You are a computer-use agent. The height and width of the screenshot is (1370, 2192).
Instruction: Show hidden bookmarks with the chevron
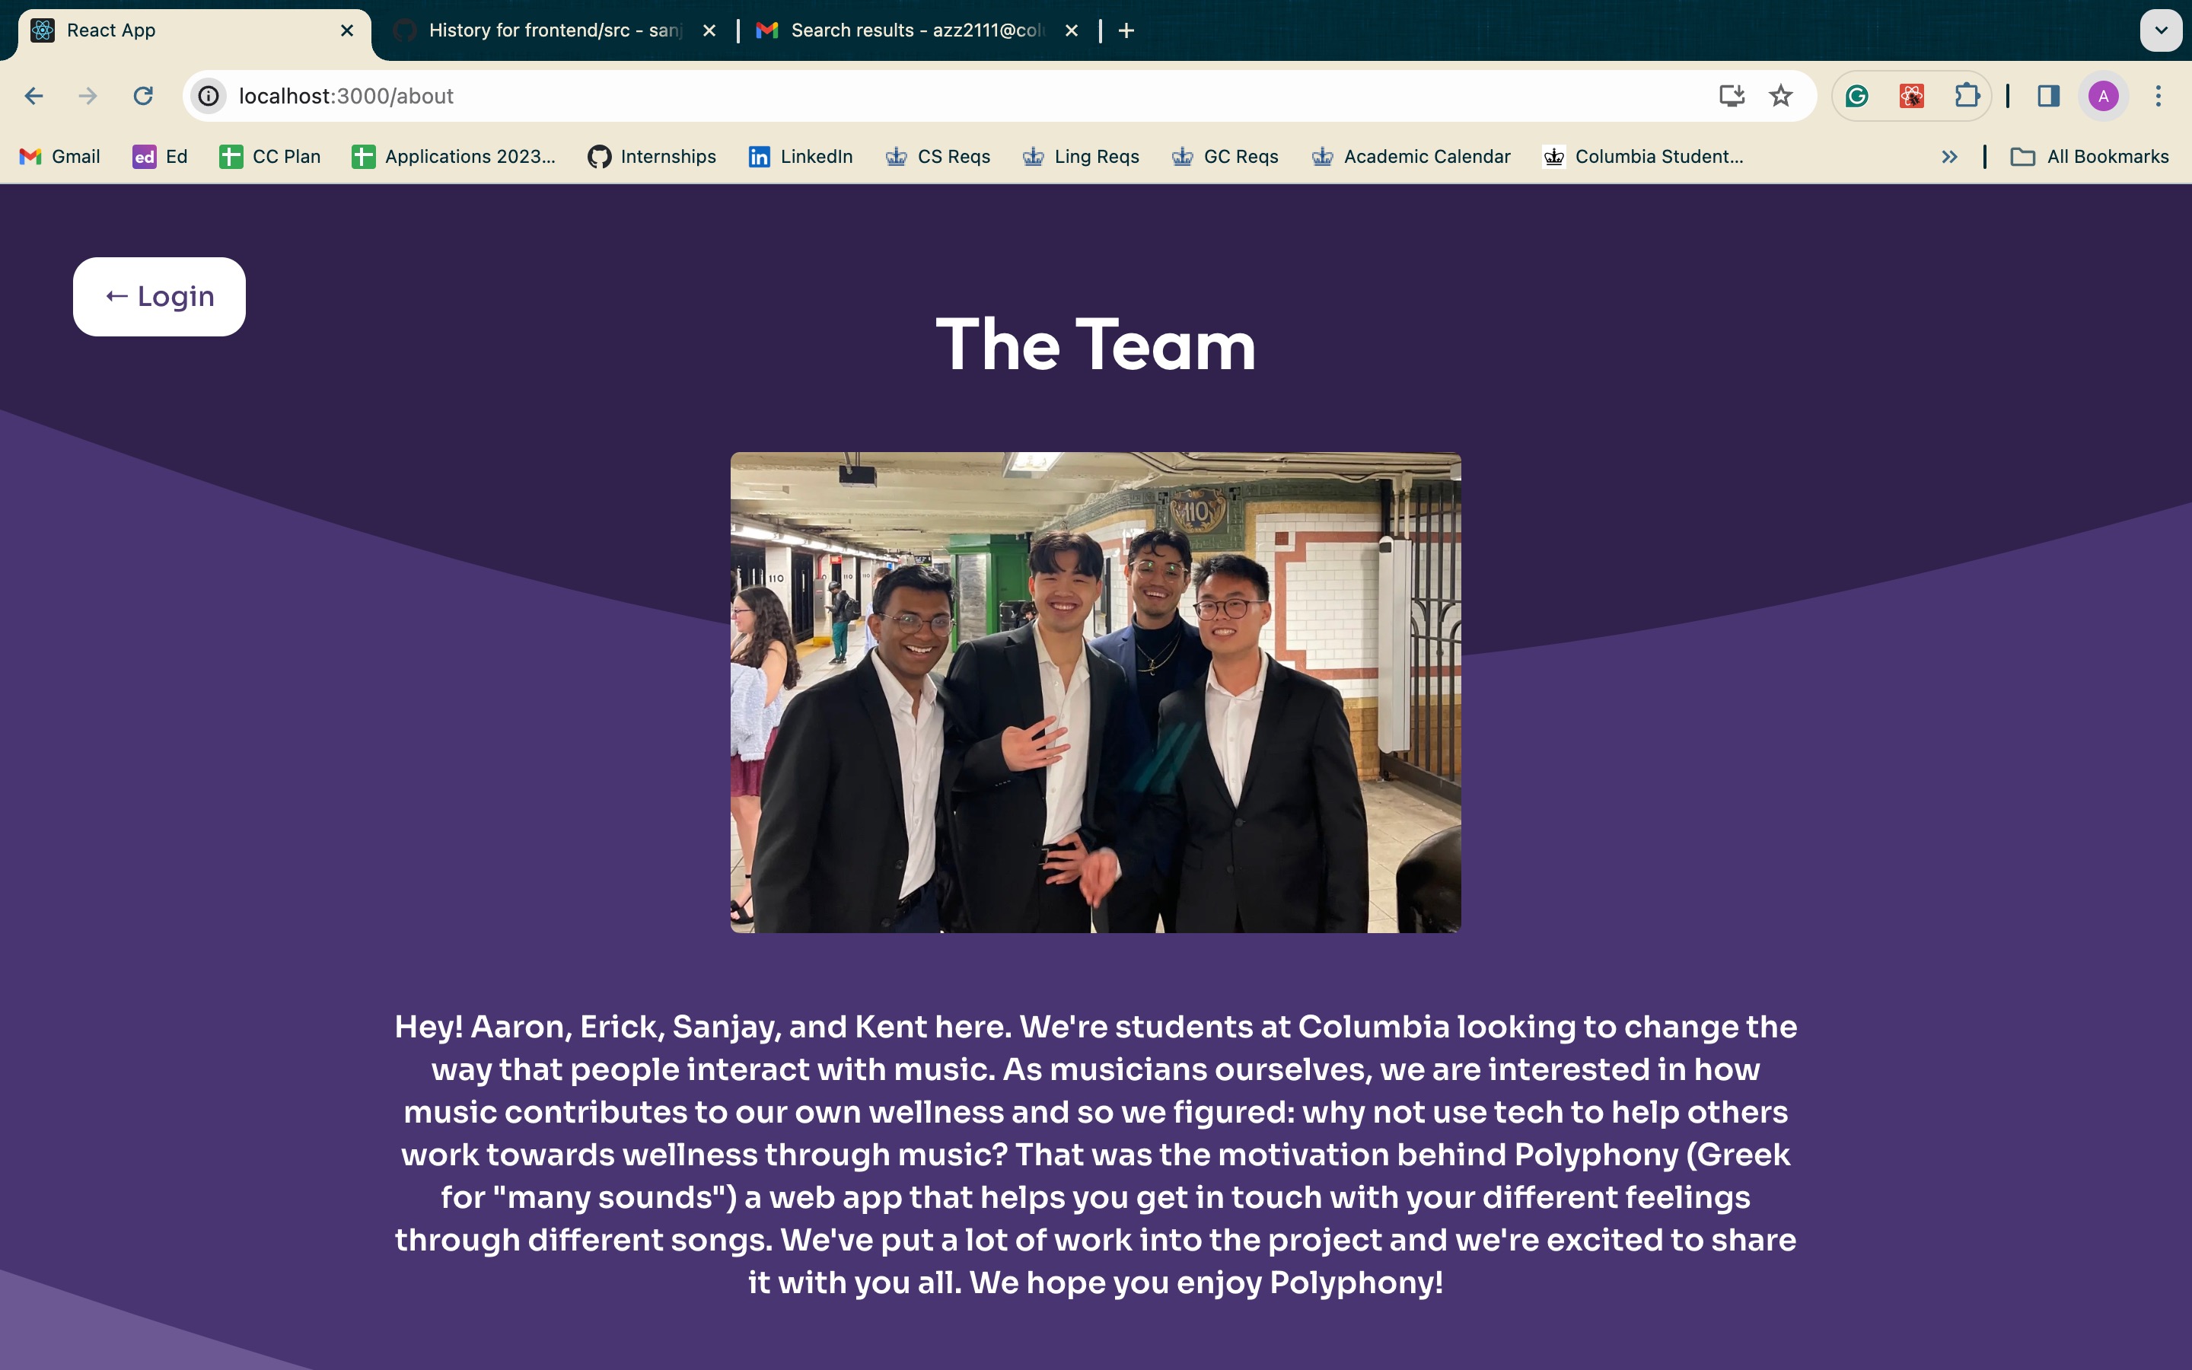1949,157
